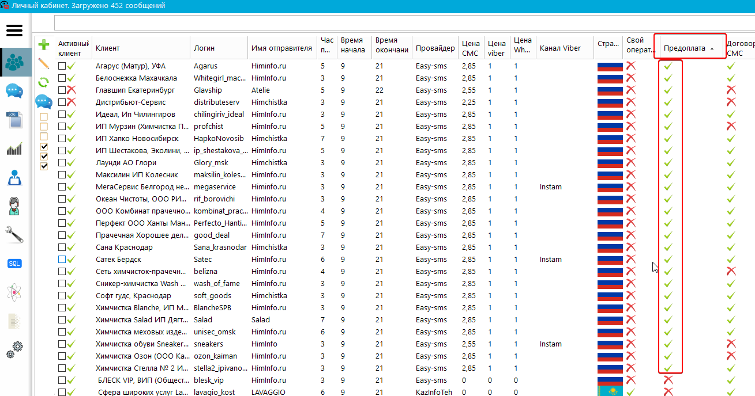Click the blue speech bubbles toolbar icon
This screenshot has width=755, height=396.
point(43,102)
